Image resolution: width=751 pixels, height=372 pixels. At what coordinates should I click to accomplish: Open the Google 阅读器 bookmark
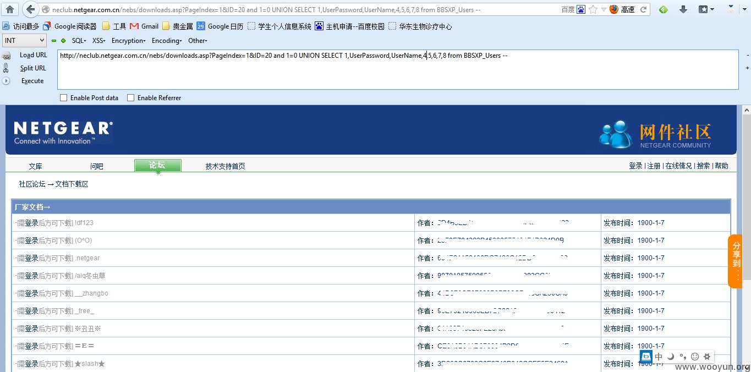(x=70, y=26)
